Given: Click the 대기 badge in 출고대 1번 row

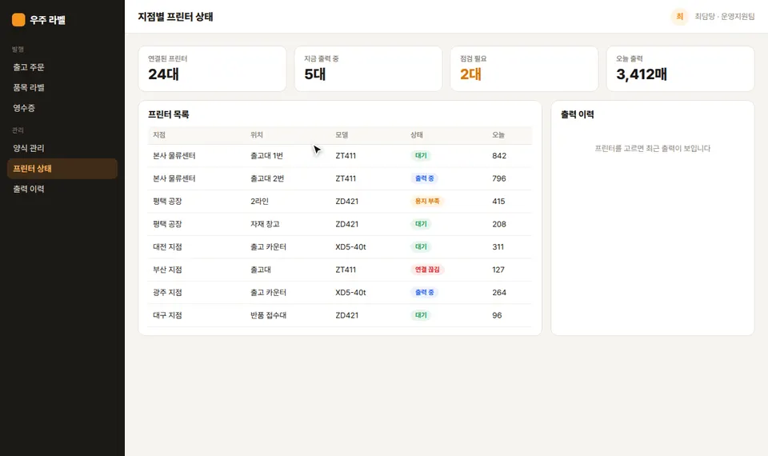Looking at the screenshot, I should tap(422, 156).
